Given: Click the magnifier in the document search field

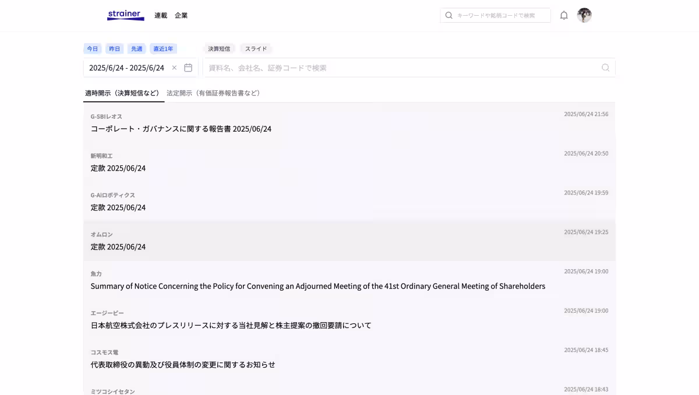Looking at the screenshot, I should pyautogui.click(x=605, y=68).
